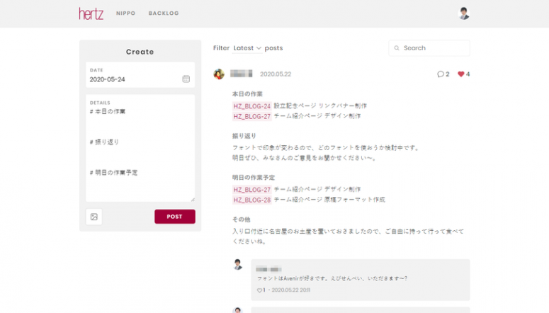Click the DATE field showing 2020-05-24
The image size is (549, 313).
135,79
